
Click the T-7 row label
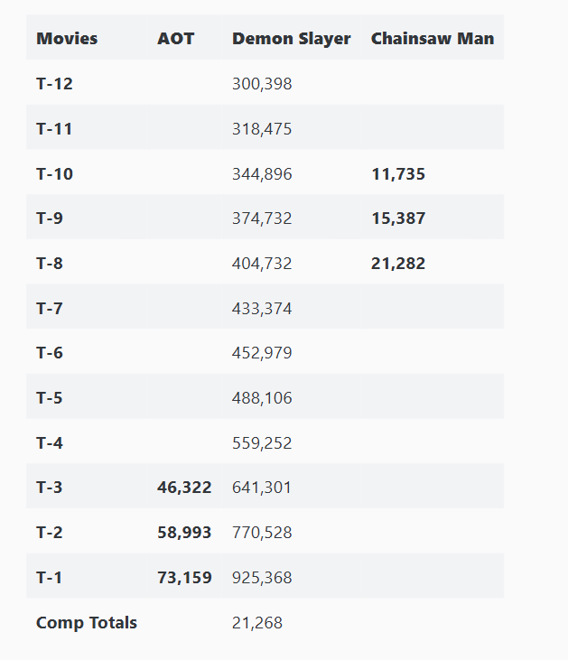tap(50, 309)
